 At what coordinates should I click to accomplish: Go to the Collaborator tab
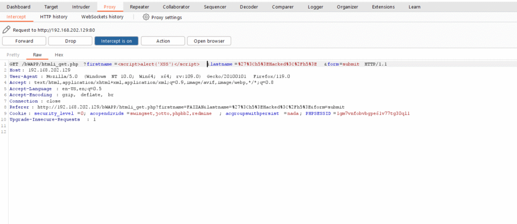pyautogui.click(x=176, y=7)
